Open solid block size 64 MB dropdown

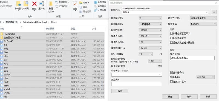(150, 48)
